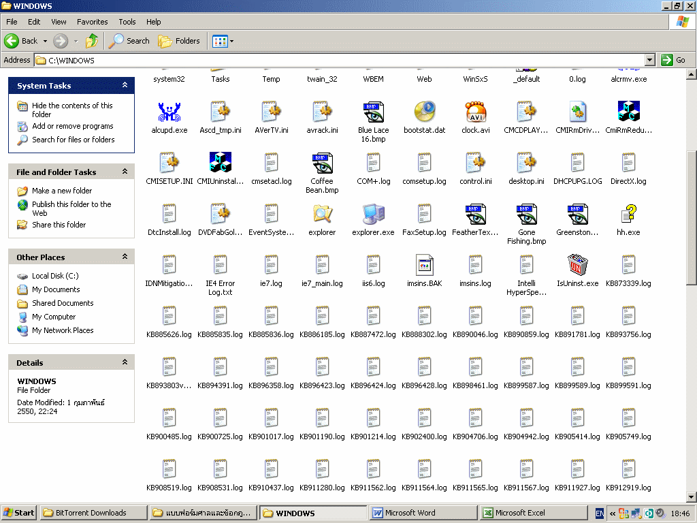Click Make a new folder link
This screenshot has width=697, height=523.
point(62,191)
